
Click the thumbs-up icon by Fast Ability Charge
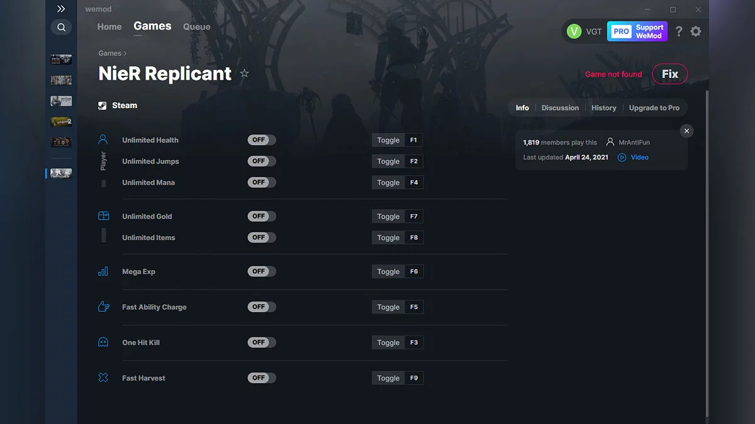[x=103, y=307]
